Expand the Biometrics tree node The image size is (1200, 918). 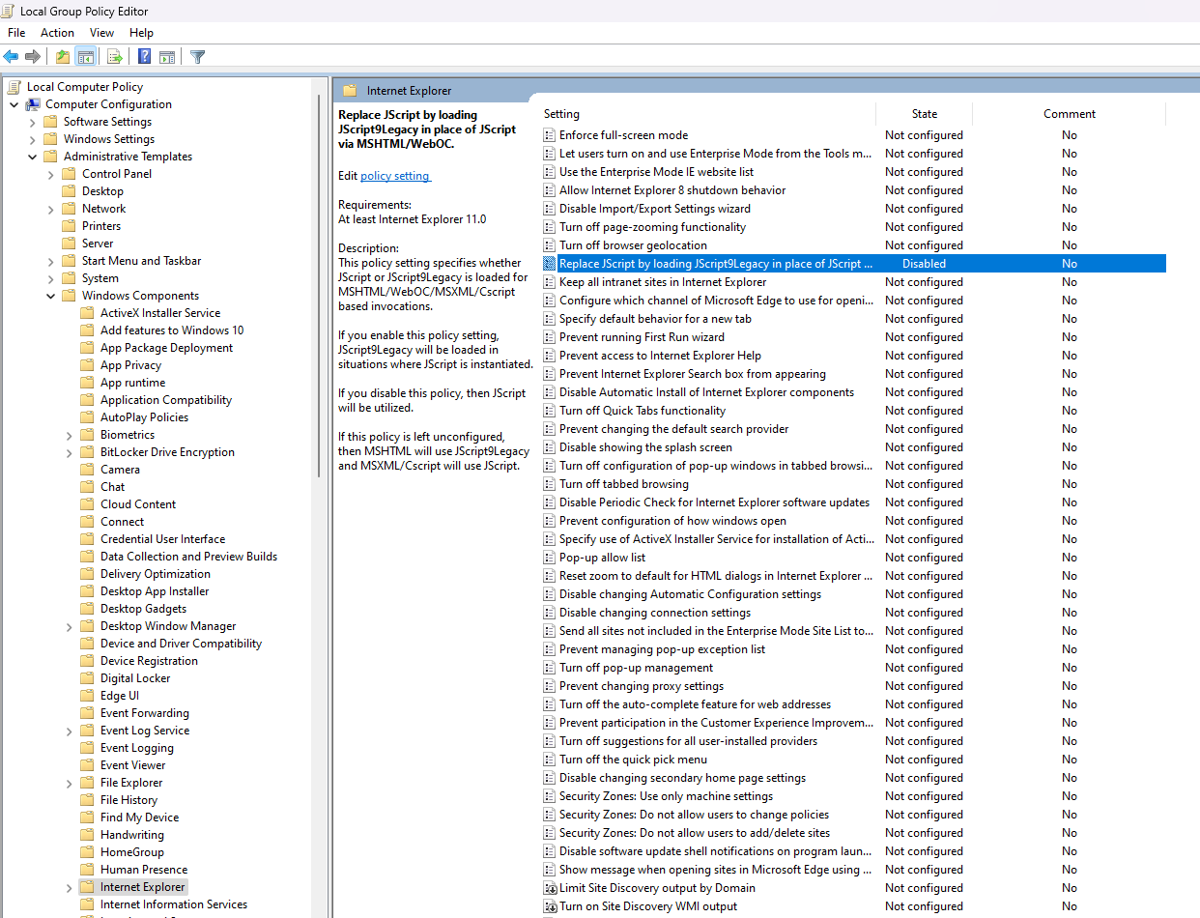tap(68, 434)
